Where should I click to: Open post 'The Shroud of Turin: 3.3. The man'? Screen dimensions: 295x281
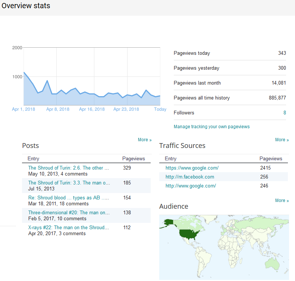69,183
